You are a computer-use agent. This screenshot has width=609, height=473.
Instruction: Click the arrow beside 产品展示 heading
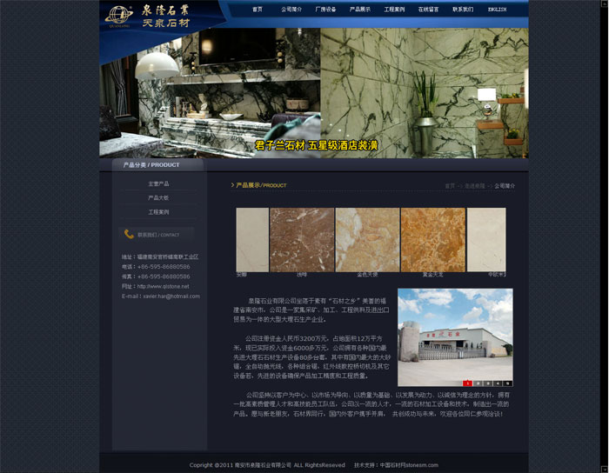tap(232, 185)
